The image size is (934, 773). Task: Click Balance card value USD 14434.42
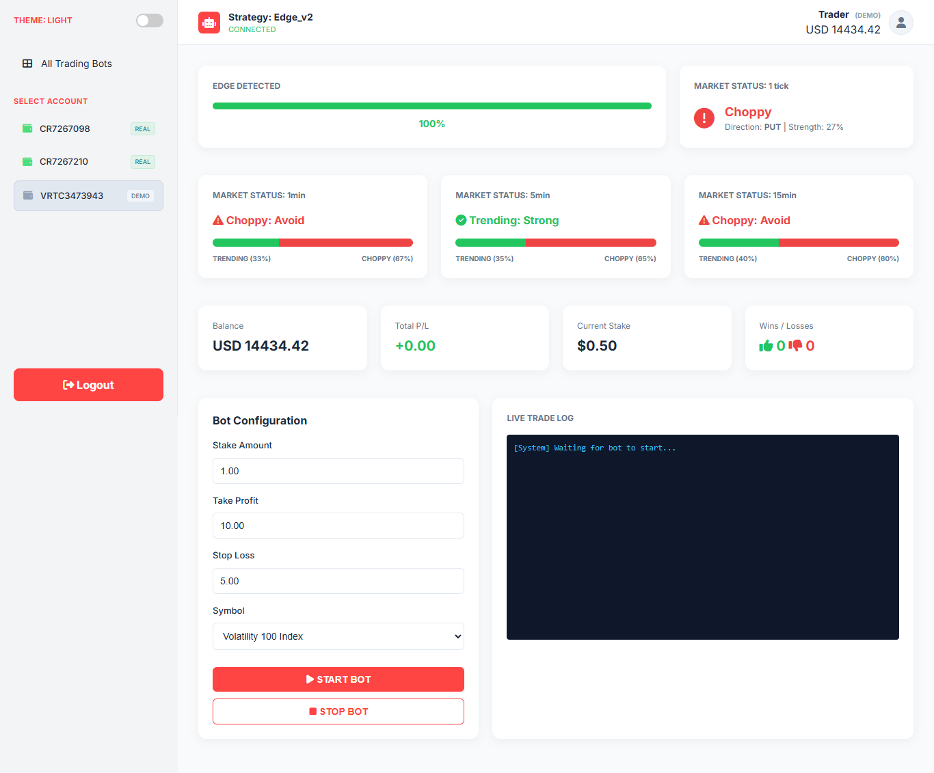click(x=261, y=346)
